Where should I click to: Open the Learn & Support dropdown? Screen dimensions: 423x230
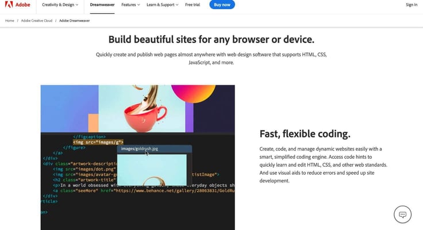tap(163, 5)
